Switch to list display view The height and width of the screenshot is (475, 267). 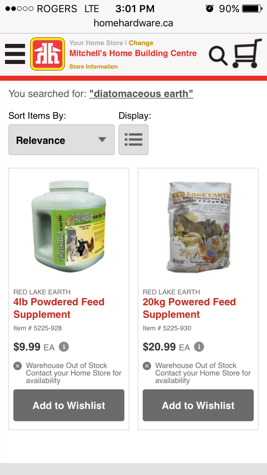click(133, 140)
